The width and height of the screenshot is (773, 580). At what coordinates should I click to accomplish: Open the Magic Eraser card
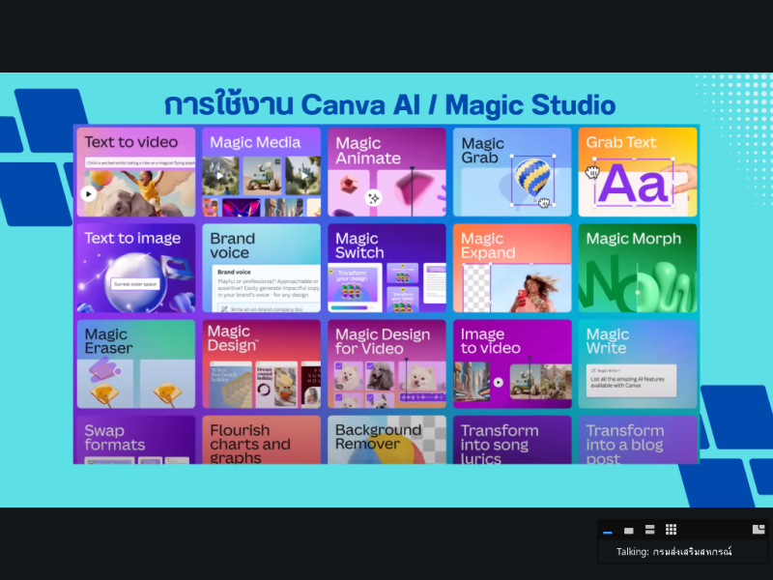[135, 363]
